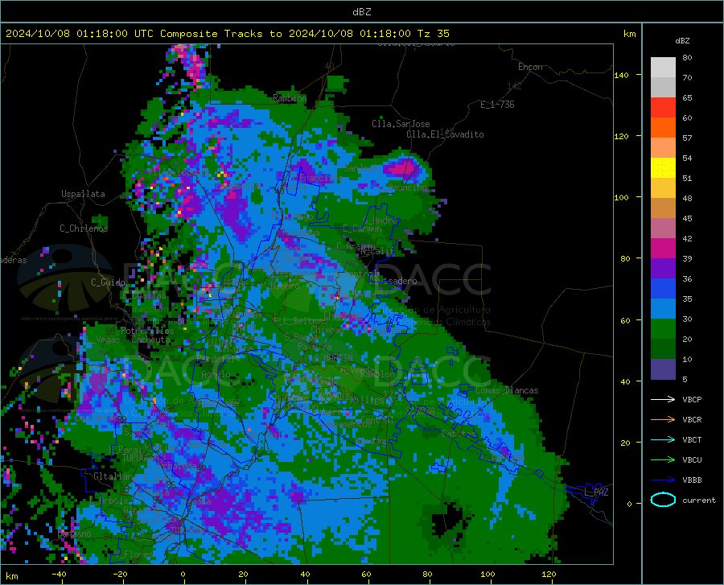Click the 'Gltallar' map label

113,476
